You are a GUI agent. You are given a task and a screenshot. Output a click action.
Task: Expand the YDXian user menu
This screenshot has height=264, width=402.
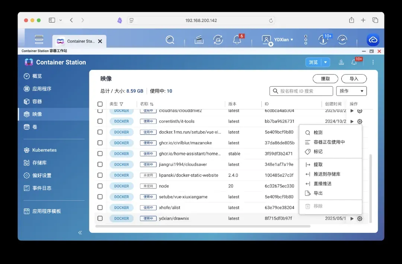(x=284, y=40)
